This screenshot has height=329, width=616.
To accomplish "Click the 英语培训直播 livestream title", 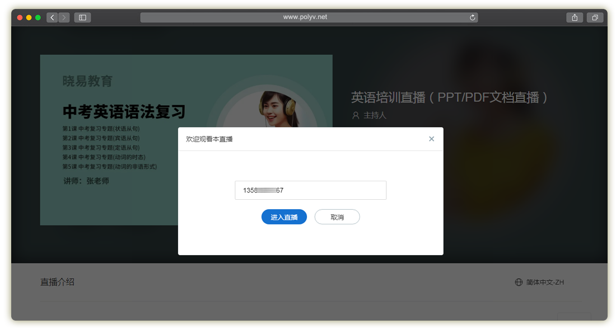I will click(x=449, y=97).
